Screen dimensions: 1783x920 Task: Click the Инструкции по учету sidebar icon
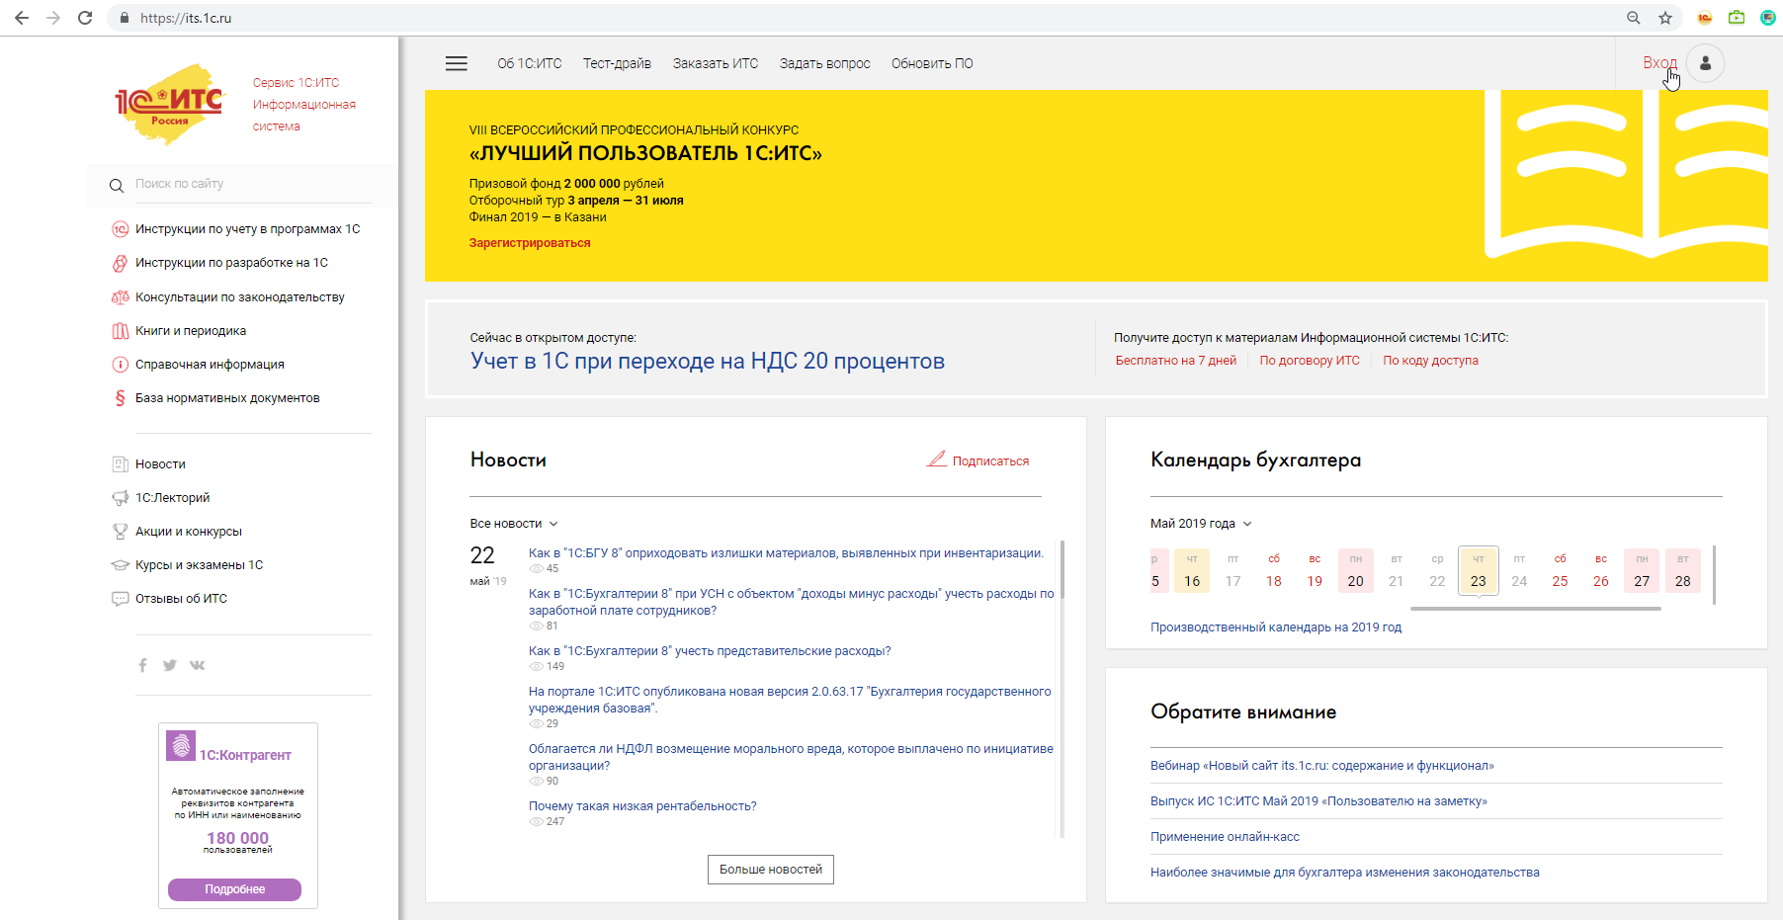(x=120, y=229)
